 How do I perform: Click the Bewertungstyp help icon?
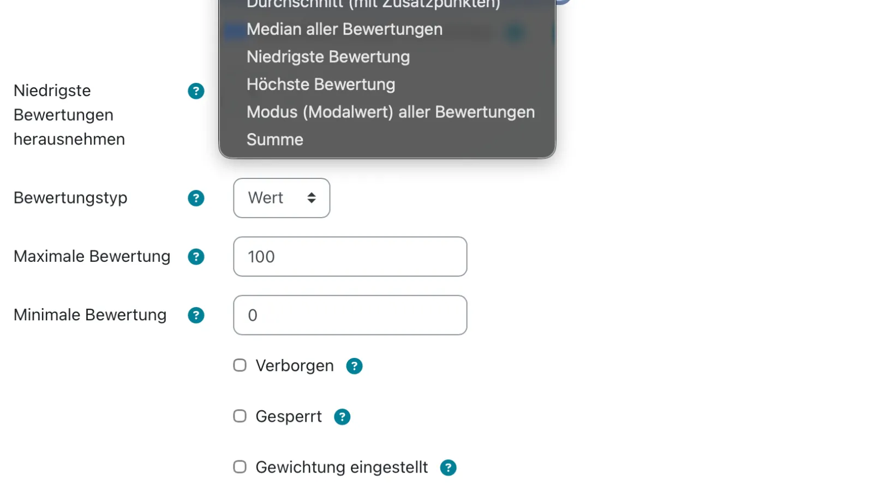[x=195, y=198]
